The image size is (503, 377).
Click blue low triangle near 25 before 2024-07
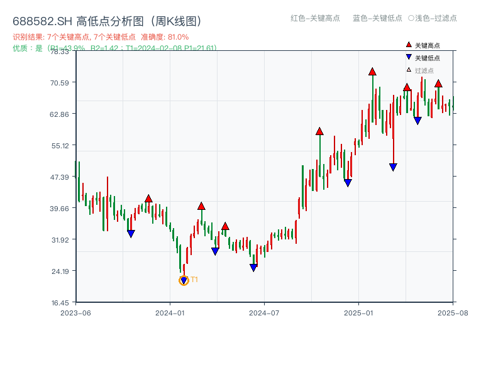point(253,268)
